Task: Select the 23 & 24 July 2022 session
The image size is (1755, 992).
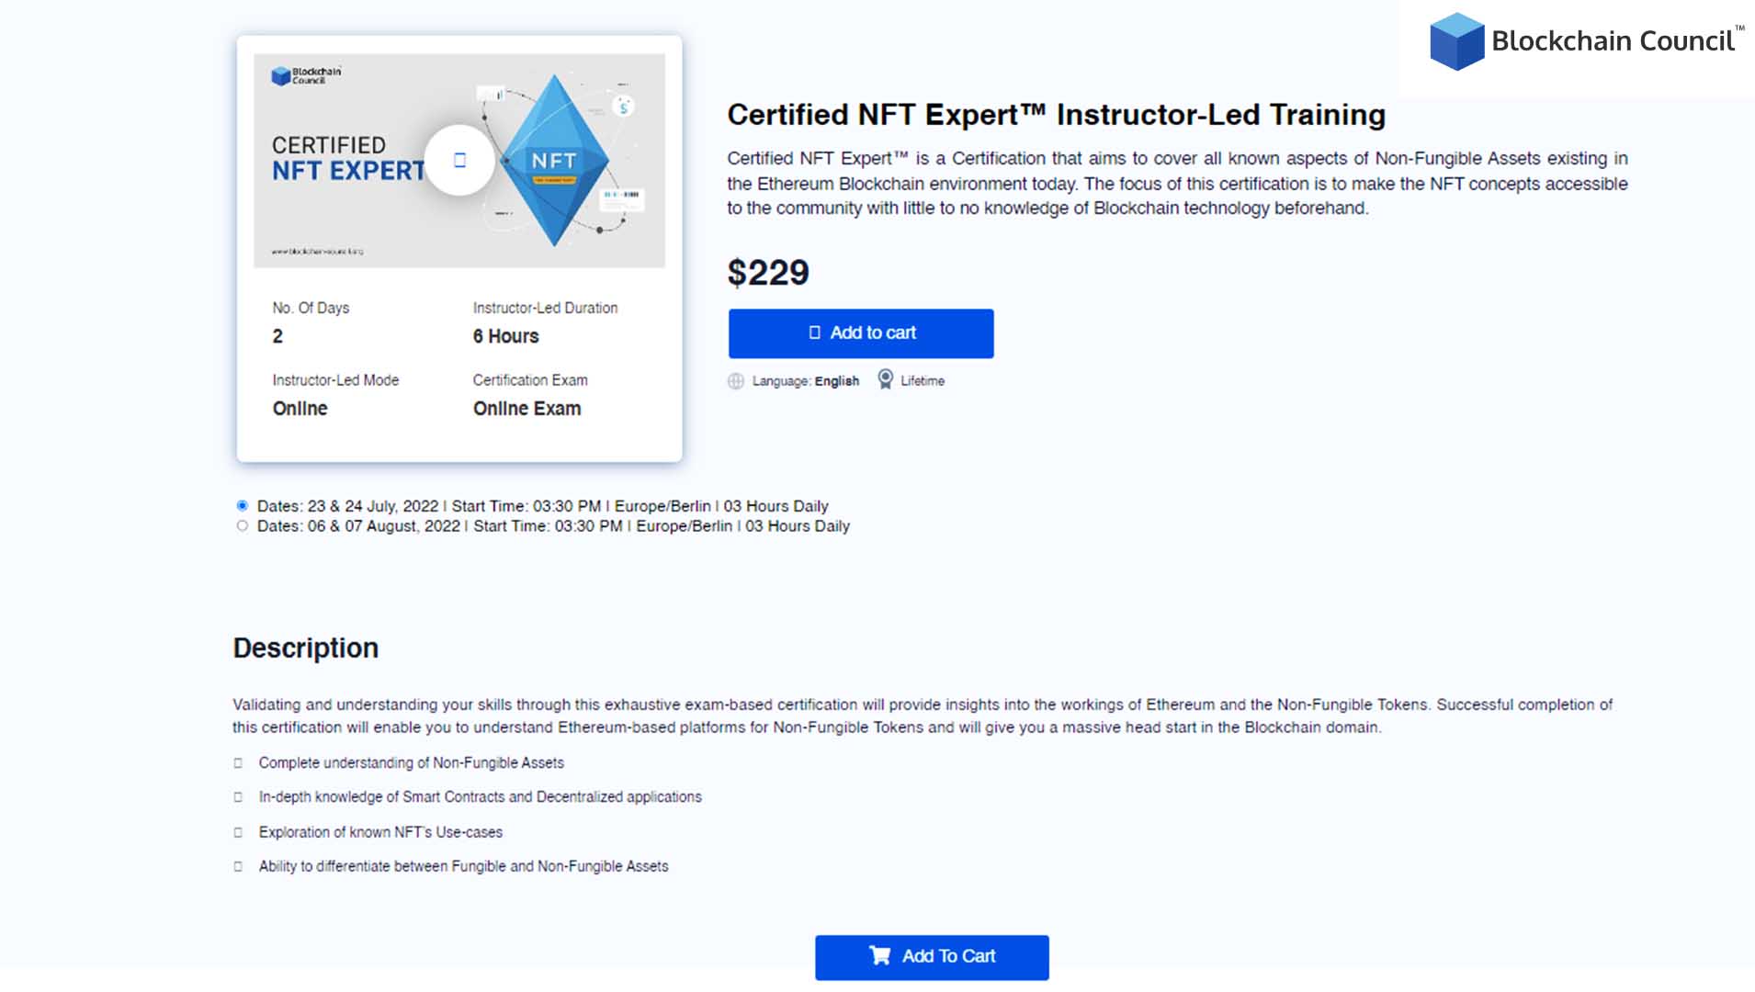Action: tap(243, 504)
